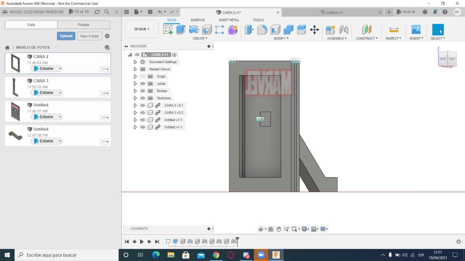
Task: Switch to the TOOLS tab
Action: 258,20
